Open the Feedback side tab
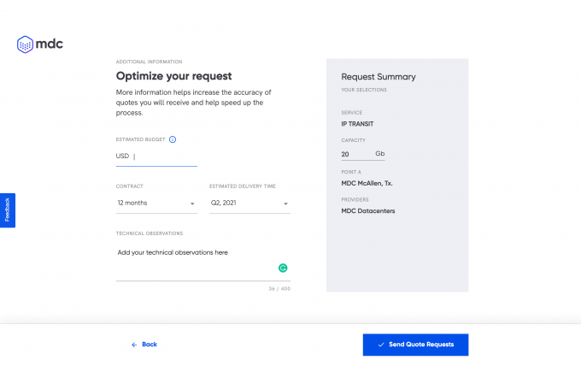Viewport: 581px width, 366px height. [x=8, y=210]
